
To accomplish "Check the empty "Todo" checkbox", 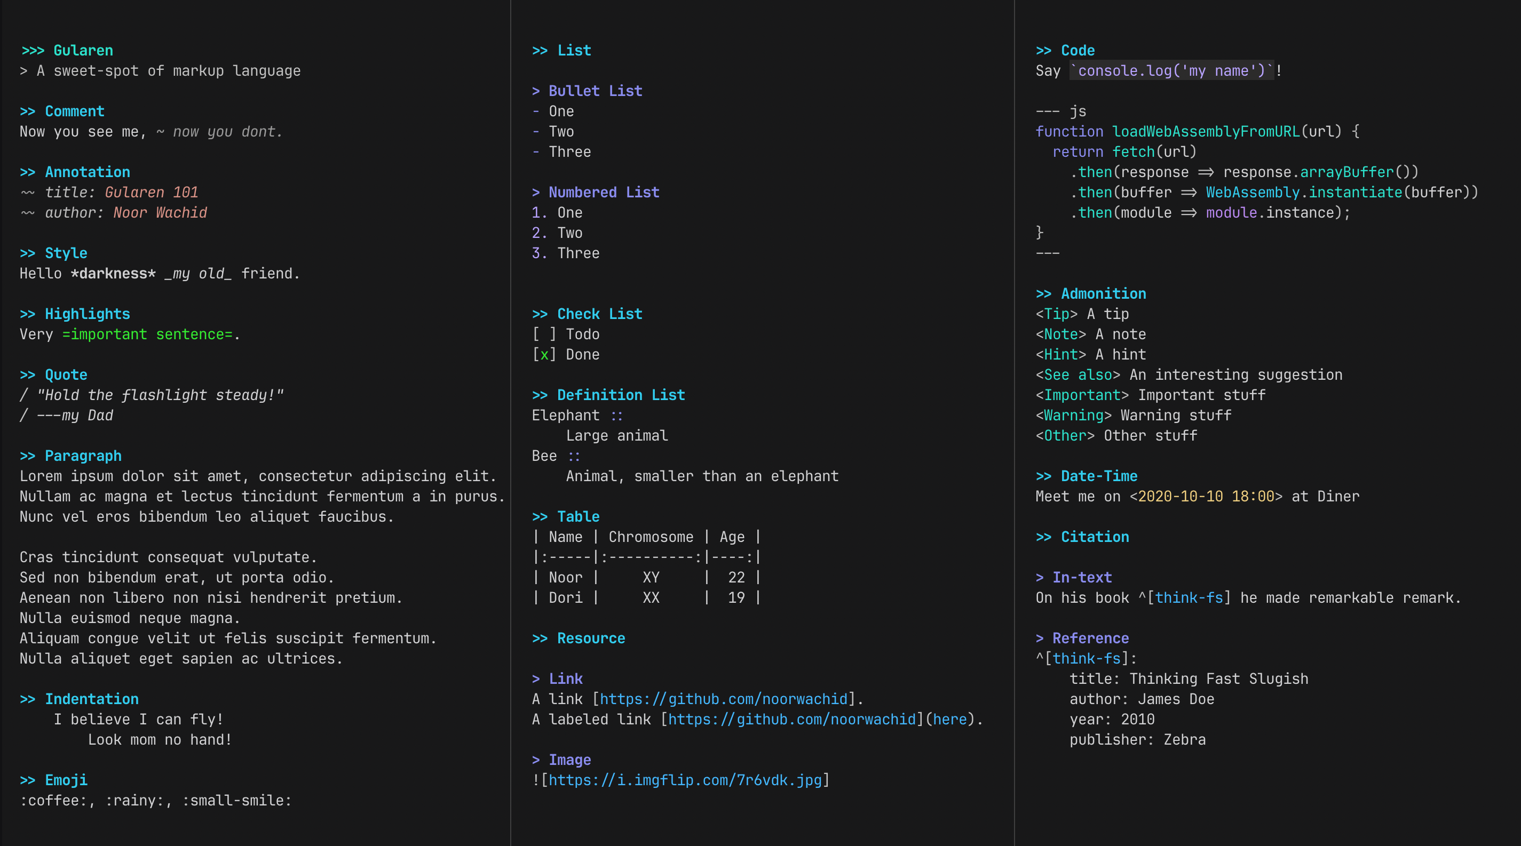I will [544, 334].
